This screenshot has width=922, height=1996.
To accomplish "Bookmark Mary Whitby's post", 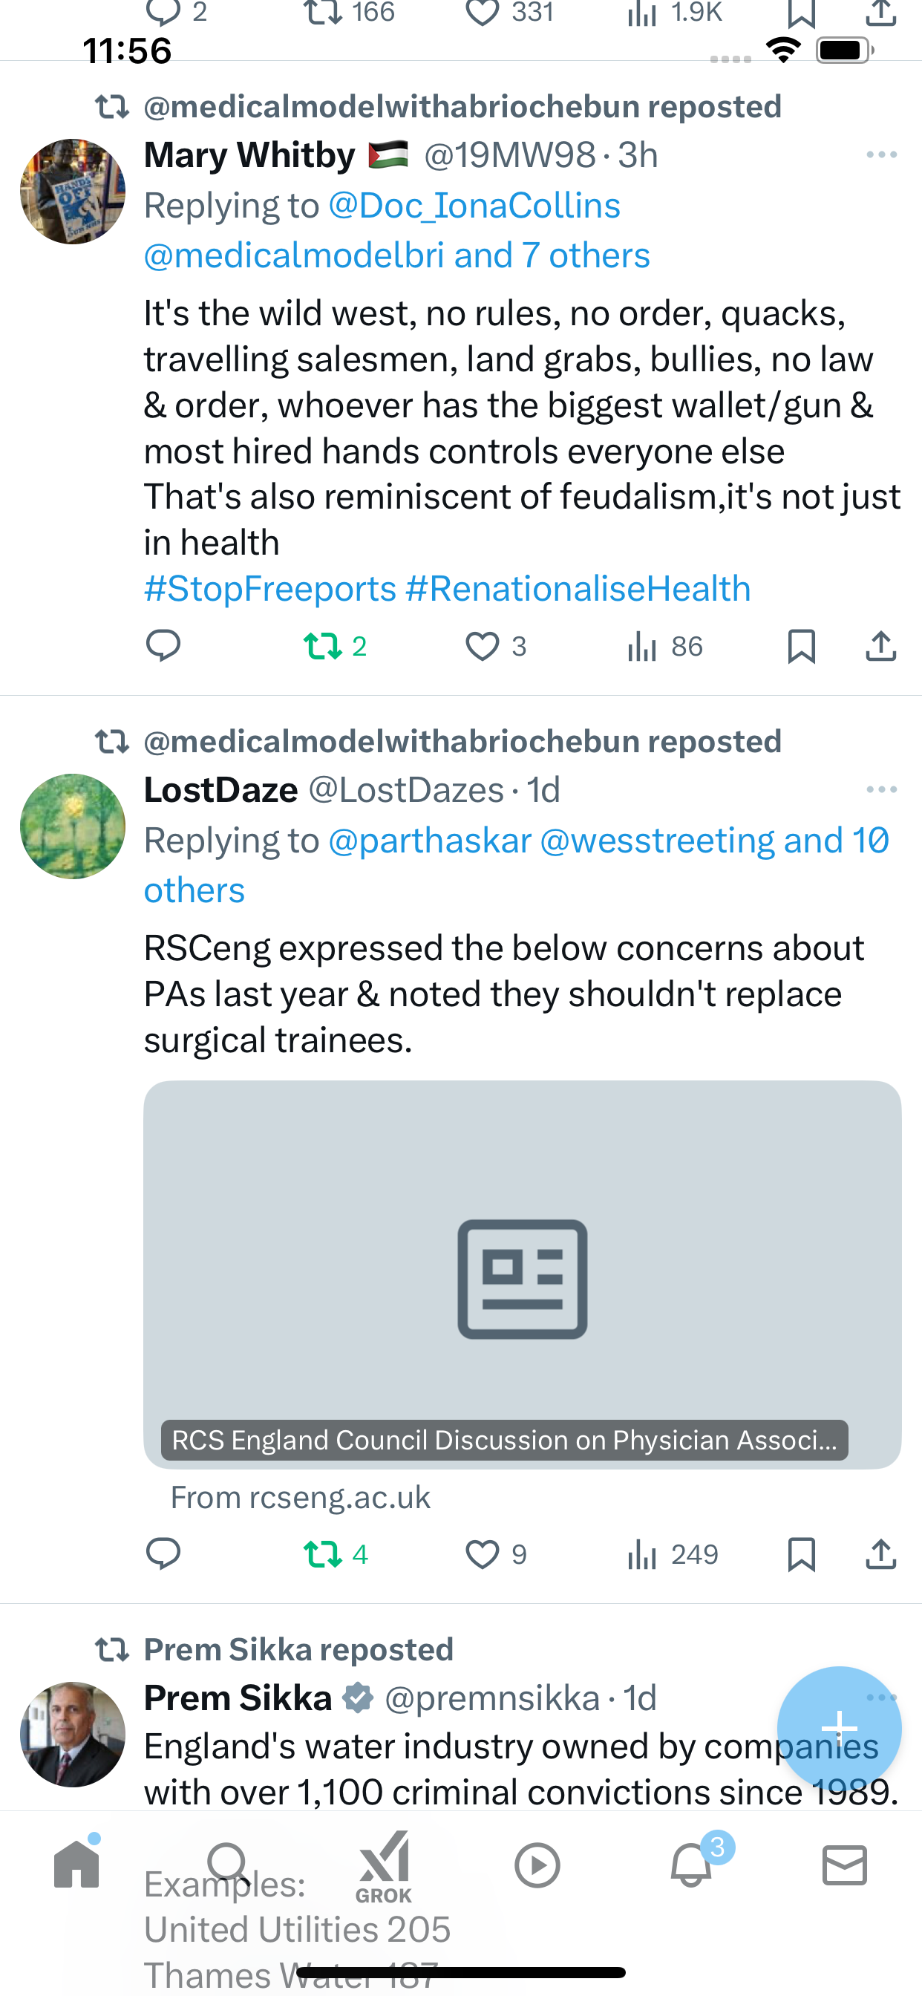I will pos(801,646).
